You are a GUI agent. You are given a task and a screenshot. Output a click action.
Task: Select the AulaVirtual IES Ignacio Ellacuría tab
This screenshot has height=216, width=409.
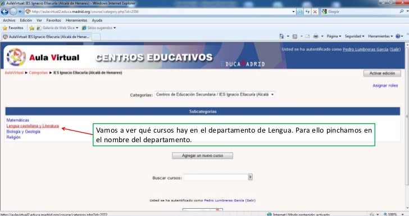pos(47,36)
